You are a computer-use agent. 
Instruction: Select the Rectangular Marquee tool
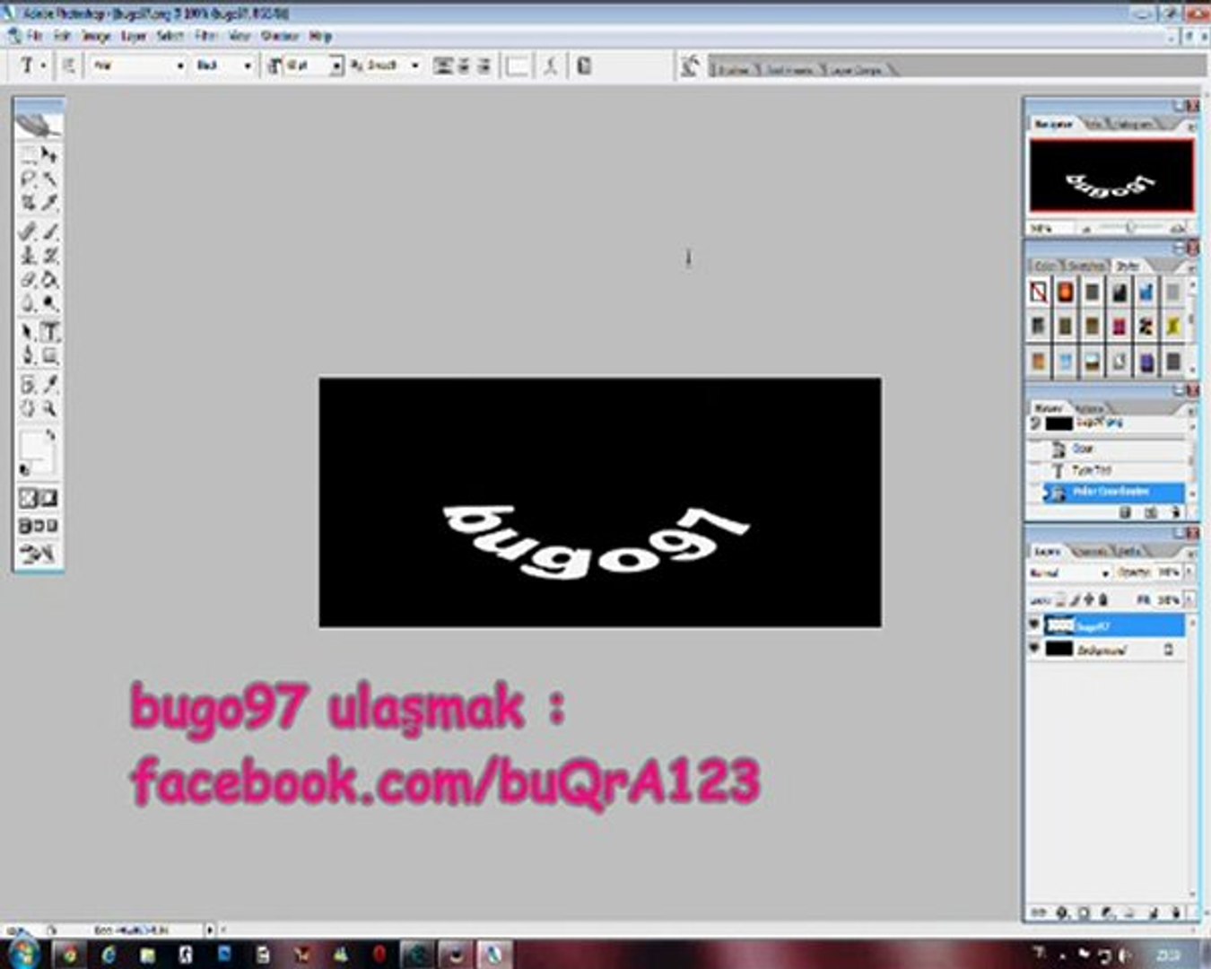point(29,155)
